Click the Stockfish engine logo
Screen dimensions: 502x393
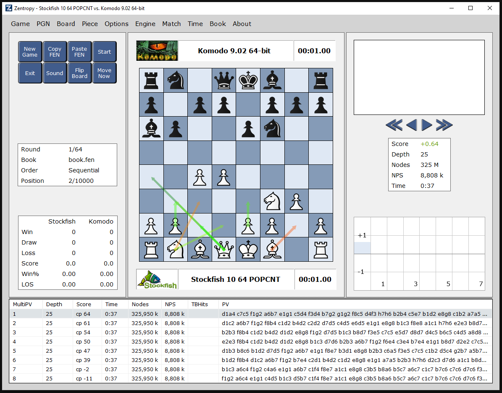(x=157, y=279)
